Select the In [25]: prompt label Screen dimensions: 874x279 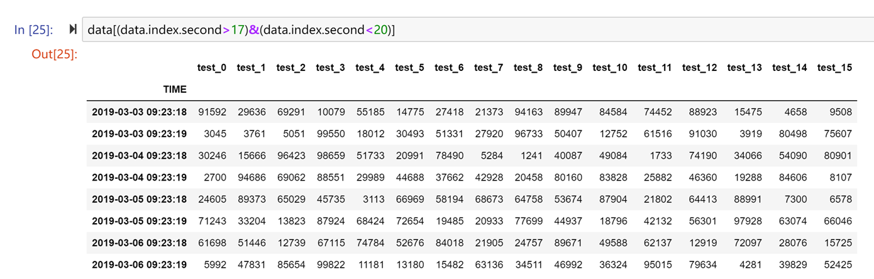34,30
